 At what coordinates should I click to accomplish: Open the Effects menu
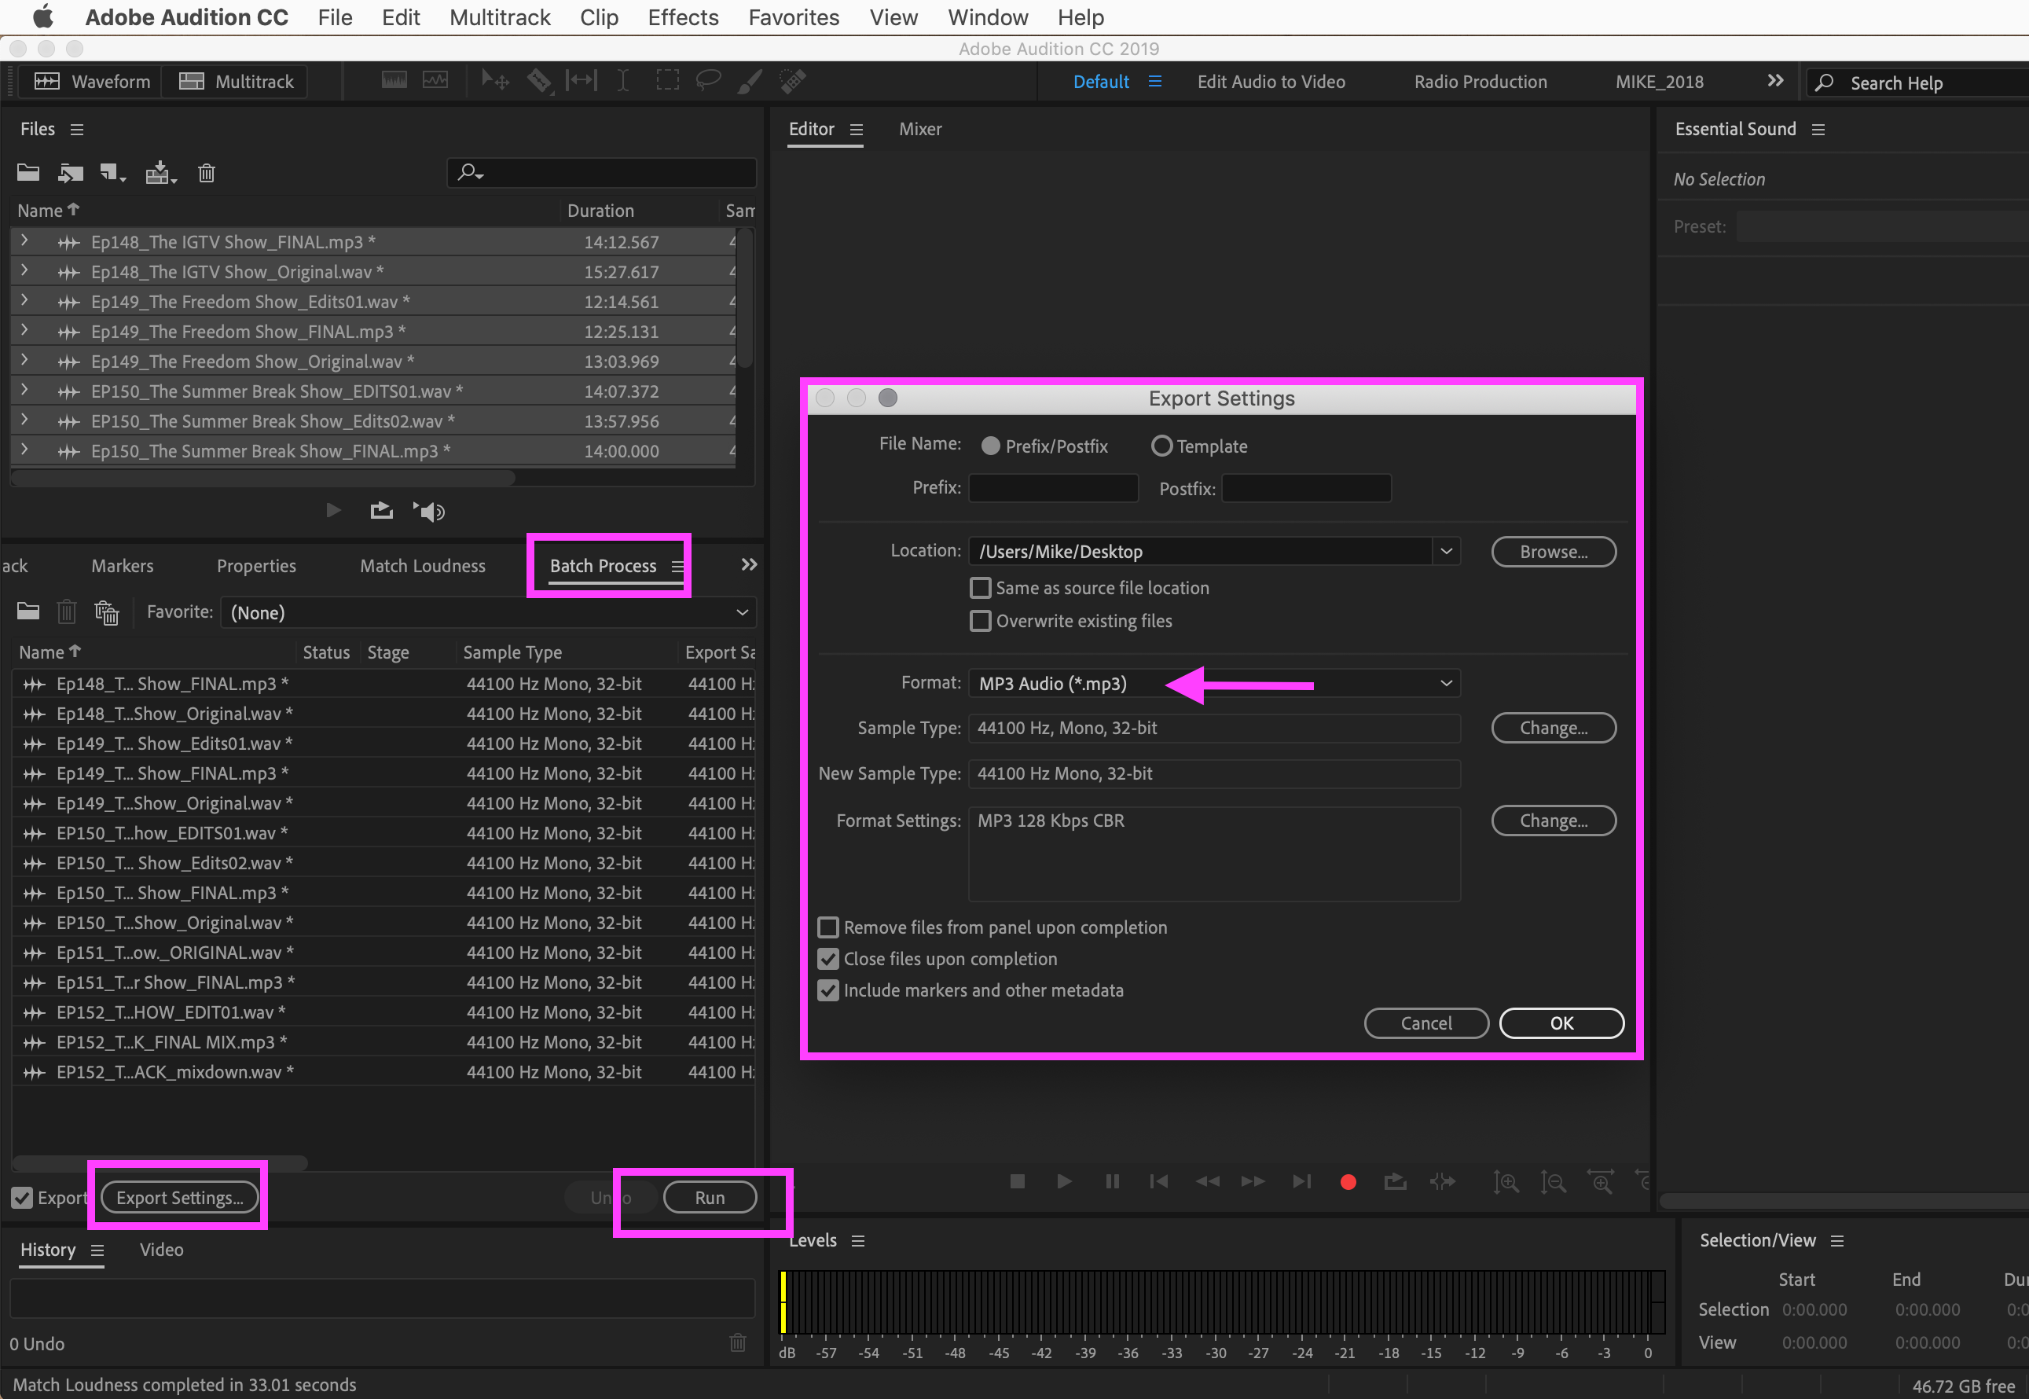point(683,17)
